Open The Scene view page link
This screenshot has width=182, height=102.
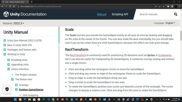[24, 79]
